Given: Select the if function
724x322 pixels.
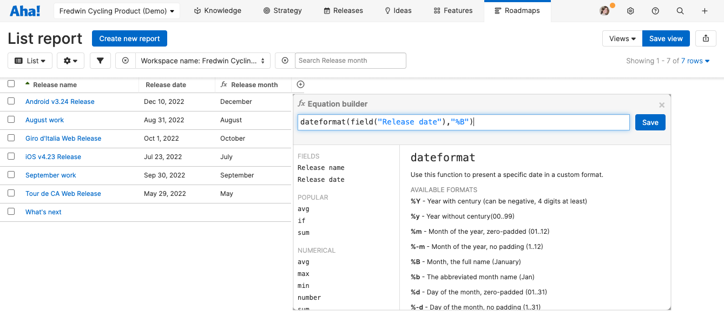Looking at the screenshot, I should [x=301, y=221].
